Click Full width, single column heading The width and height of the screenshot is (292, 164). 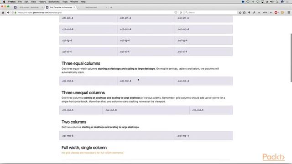click(84, 148)
